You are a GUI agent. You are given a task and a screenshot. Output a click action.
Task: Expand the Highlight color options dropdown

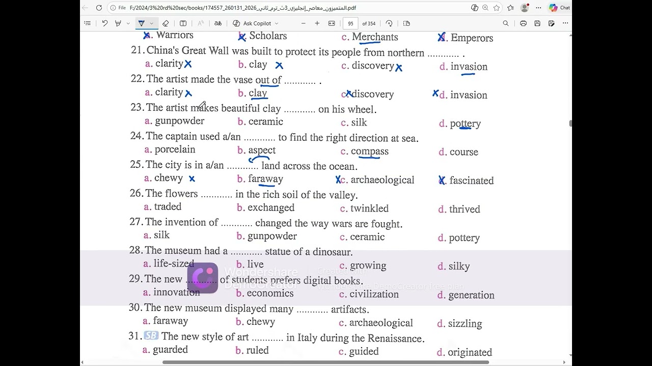pos(128,23)
